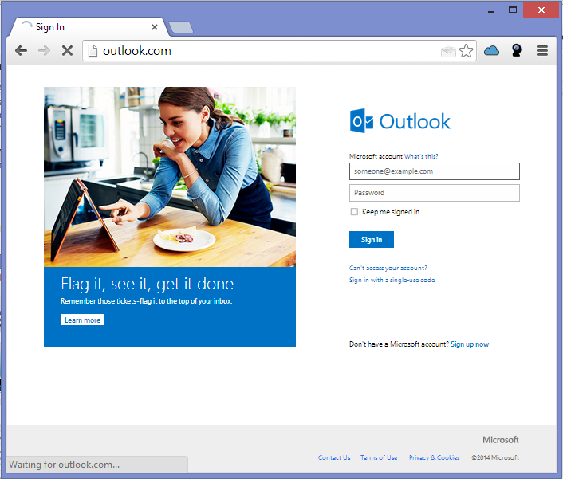This screenshot has height=479, width=563.
Task: Click the page document icon beside the URL
Action: [93, 51]
